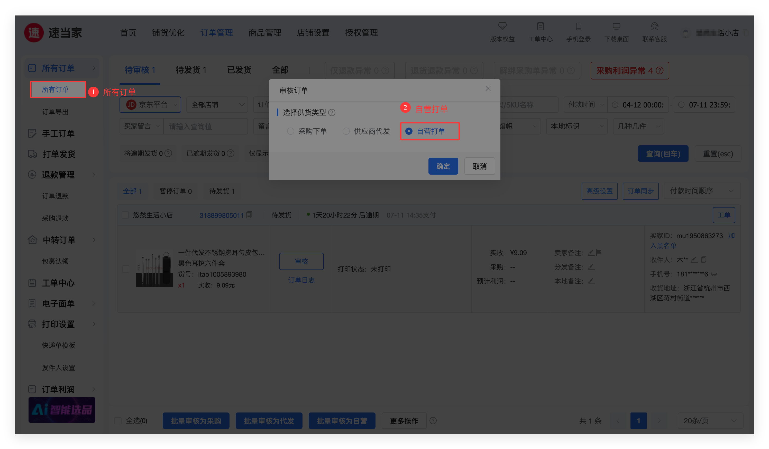Click the 手机登录 phone icon
The image size is (769, 449).
click(578, 26)
